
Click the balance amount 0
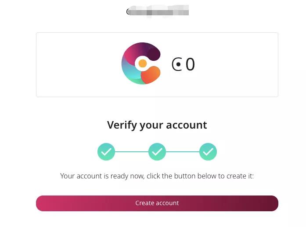point(190,65)
